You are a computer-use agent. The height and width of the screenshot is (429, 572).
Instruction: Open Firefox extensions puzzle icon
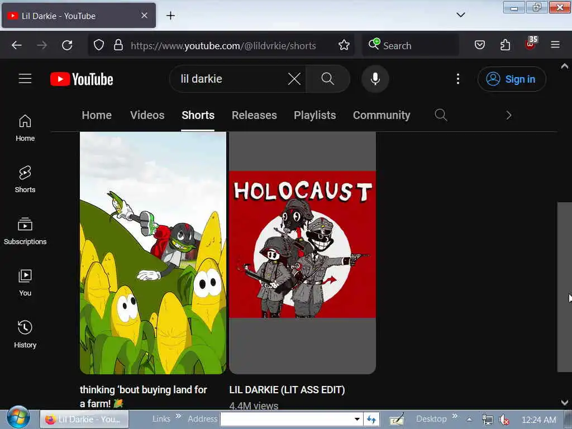coord(505,45)
